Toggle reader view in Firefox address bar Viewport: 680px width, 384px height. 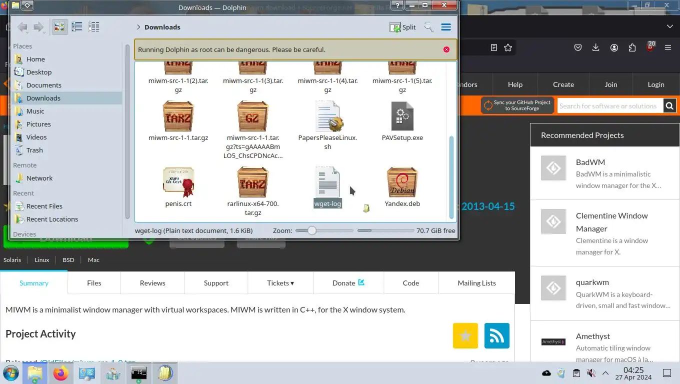pos(494,47)
